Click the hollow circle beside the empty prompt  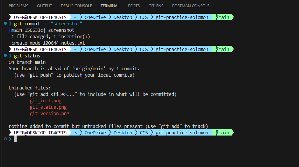coord(5,139)
